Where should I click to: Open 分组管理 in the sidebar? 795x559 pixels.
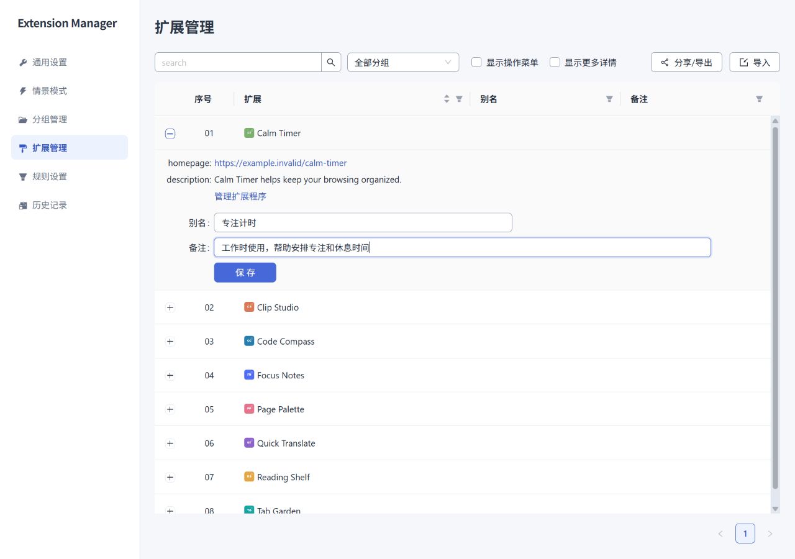70,119
